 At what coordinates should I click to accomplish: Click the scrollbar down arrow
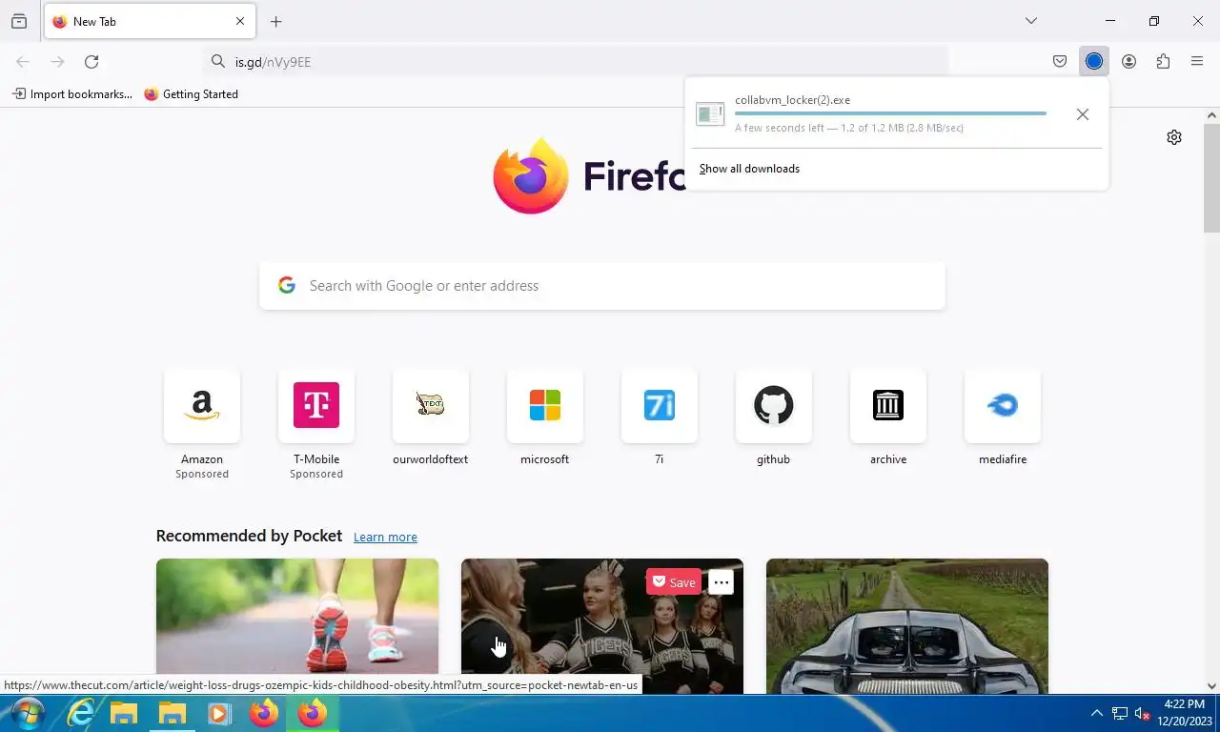(x=1211, y=685)
